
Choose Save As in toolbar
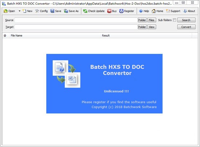click(71, 11)
